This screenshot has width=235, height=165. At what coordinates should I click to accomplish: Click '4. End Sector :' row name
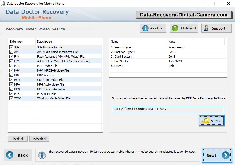point(121,61)
